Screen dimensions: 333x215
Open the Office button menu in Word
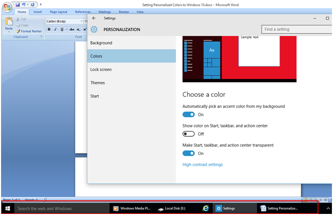(7, 7)
